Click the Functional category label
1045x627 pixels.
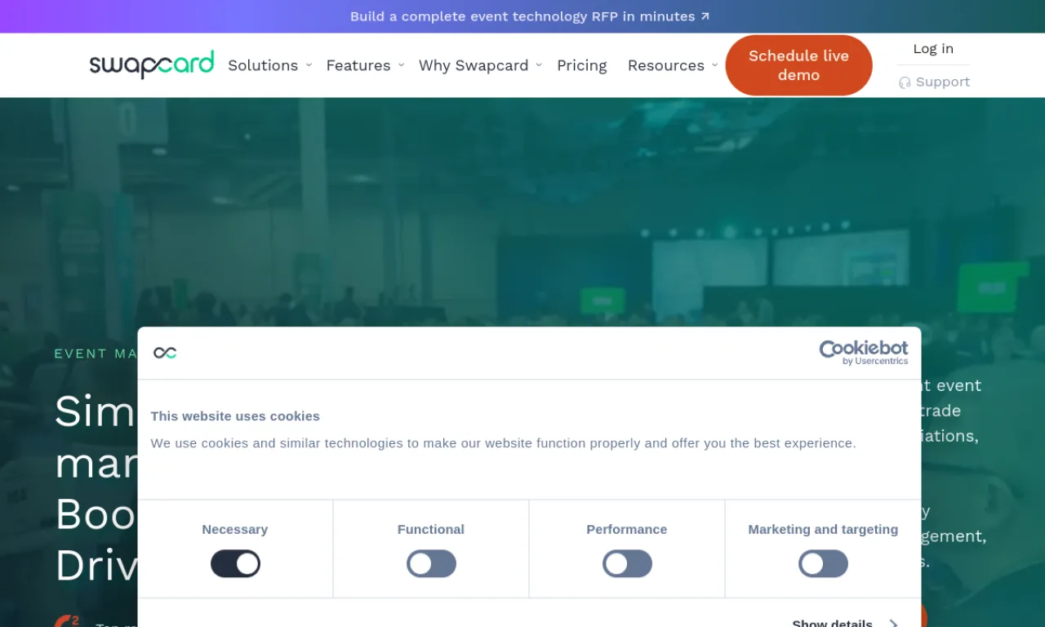[x=431, y=529]
